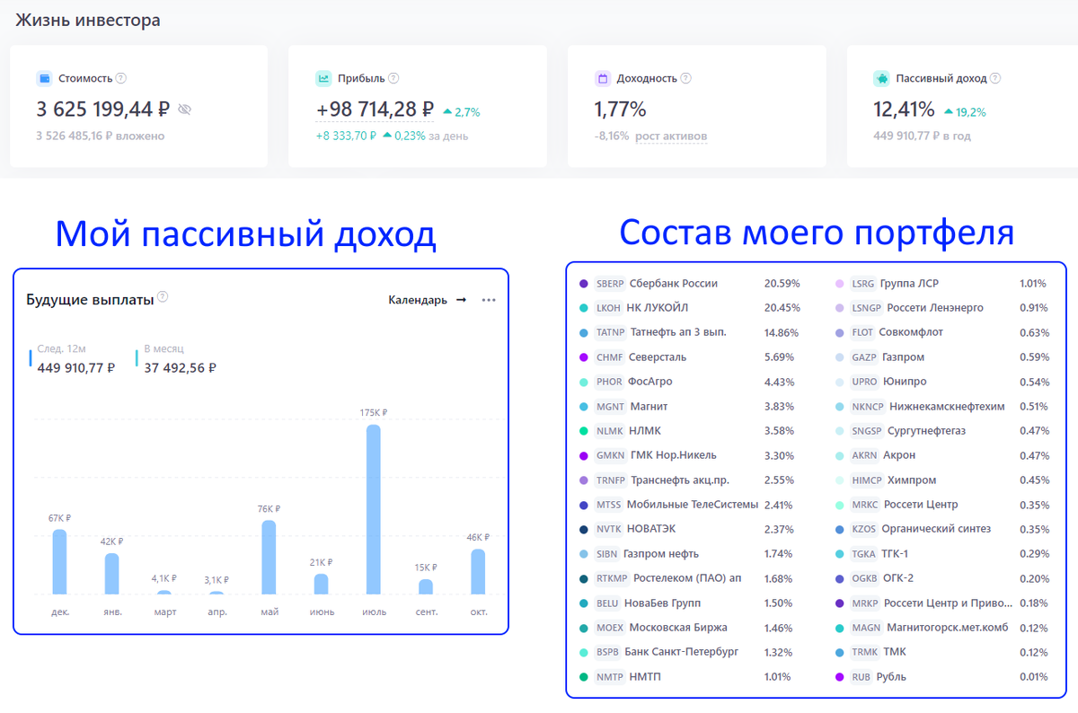This screenshot has width=1078, height=713.
Task: Open the help icon beside Доходность
Action: tap(686, 78)
